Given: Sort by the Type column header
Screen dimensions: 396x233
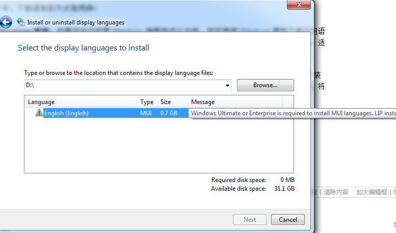Looking at the screenshot, I should pyautogui.click(x=147, y=102).
